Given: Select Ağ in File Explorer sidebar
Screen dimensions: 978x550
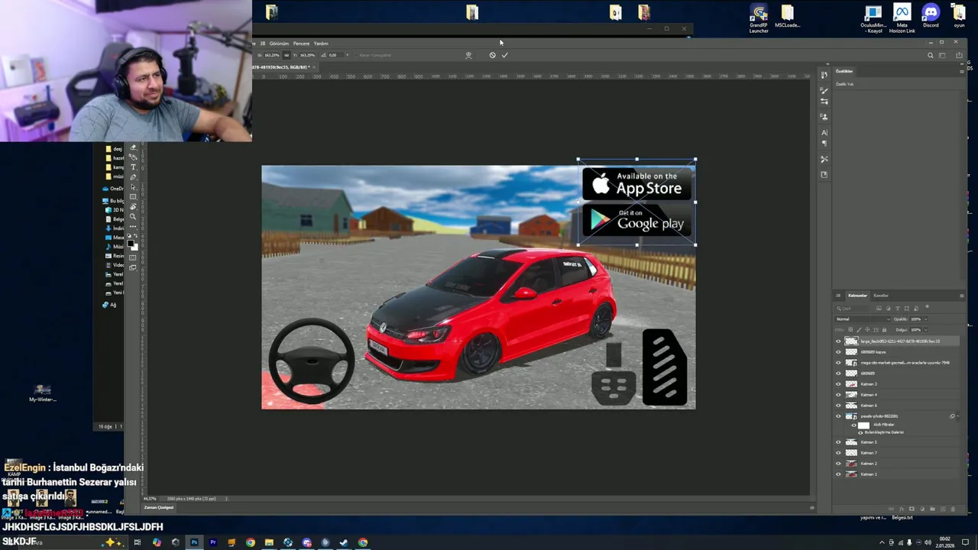Looking at the screenshot, I should point(109,304).
